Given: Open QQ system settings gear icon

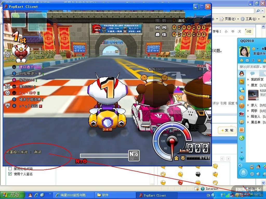Looking at the screenshot, I should (x=252, y=174).
